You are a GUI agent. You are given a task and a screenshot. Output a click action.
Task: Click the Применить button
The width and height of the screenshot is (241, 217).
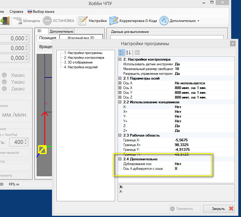point(185,209)
